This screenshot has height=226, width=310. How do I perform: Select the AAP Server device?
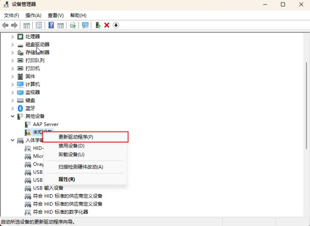click(46, 124)
